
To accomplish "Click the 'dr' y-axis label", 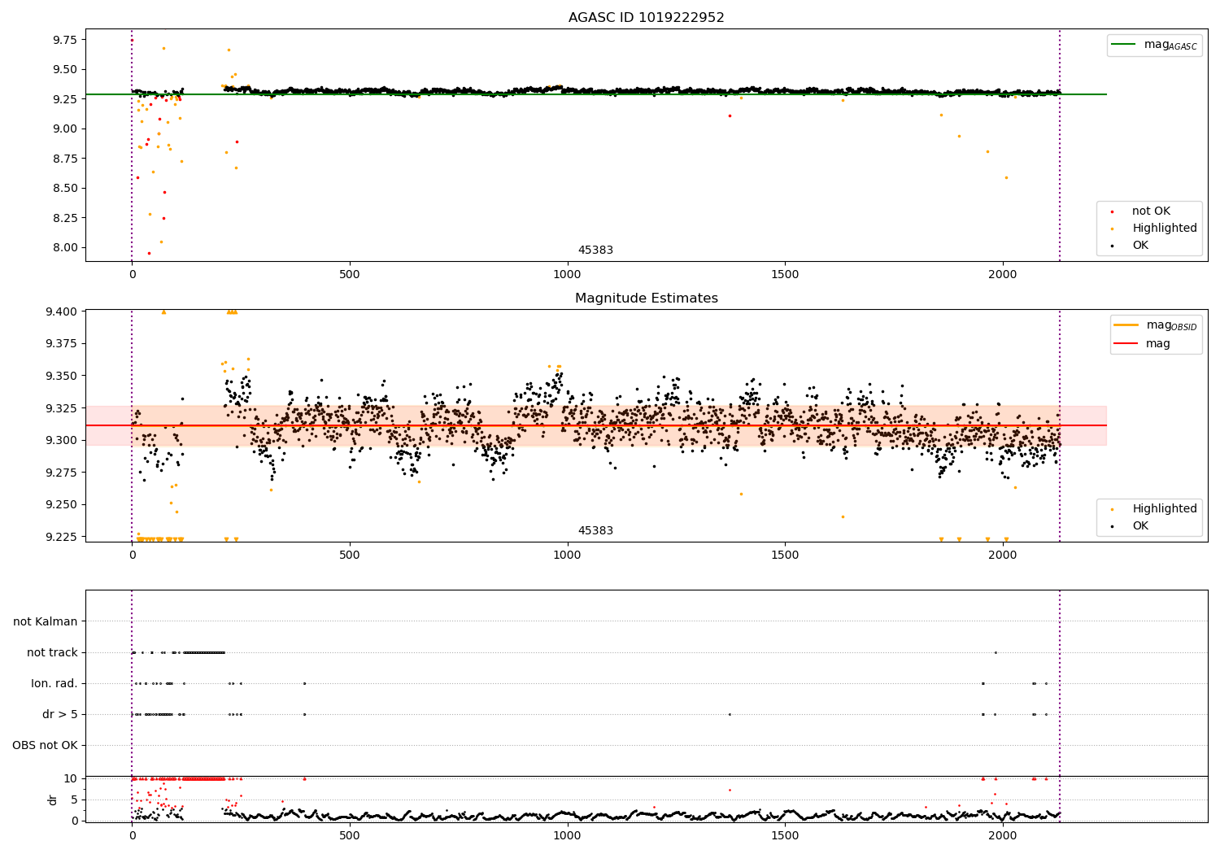I will (x=52, y=800).
